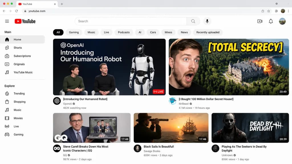Select the Cars filter chip

(x=153, y=32)
